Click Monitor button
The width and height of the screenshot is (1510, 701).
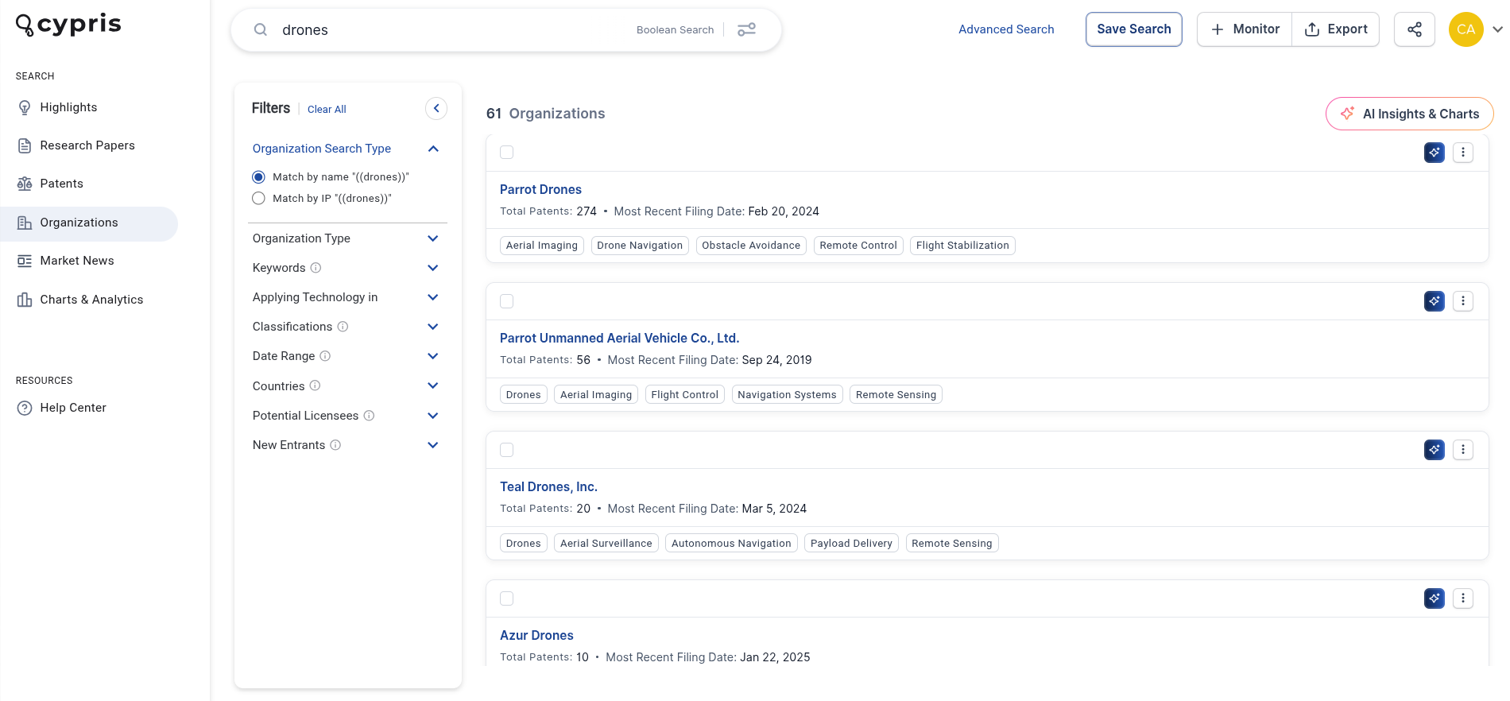1245,29
